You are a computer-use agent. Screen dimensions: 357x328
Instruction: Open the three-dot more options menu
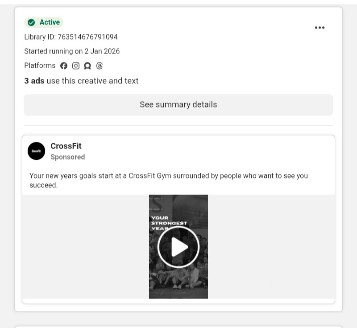(x=320, y=28)
